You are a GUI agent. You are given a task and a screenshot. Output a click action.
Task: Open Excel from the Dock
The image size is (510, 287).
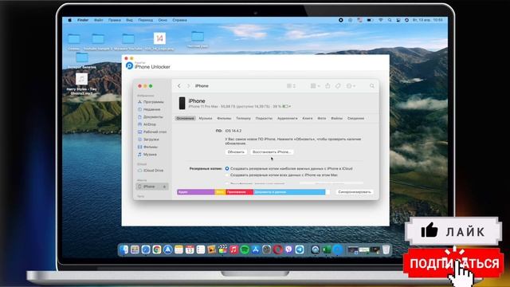326,250
